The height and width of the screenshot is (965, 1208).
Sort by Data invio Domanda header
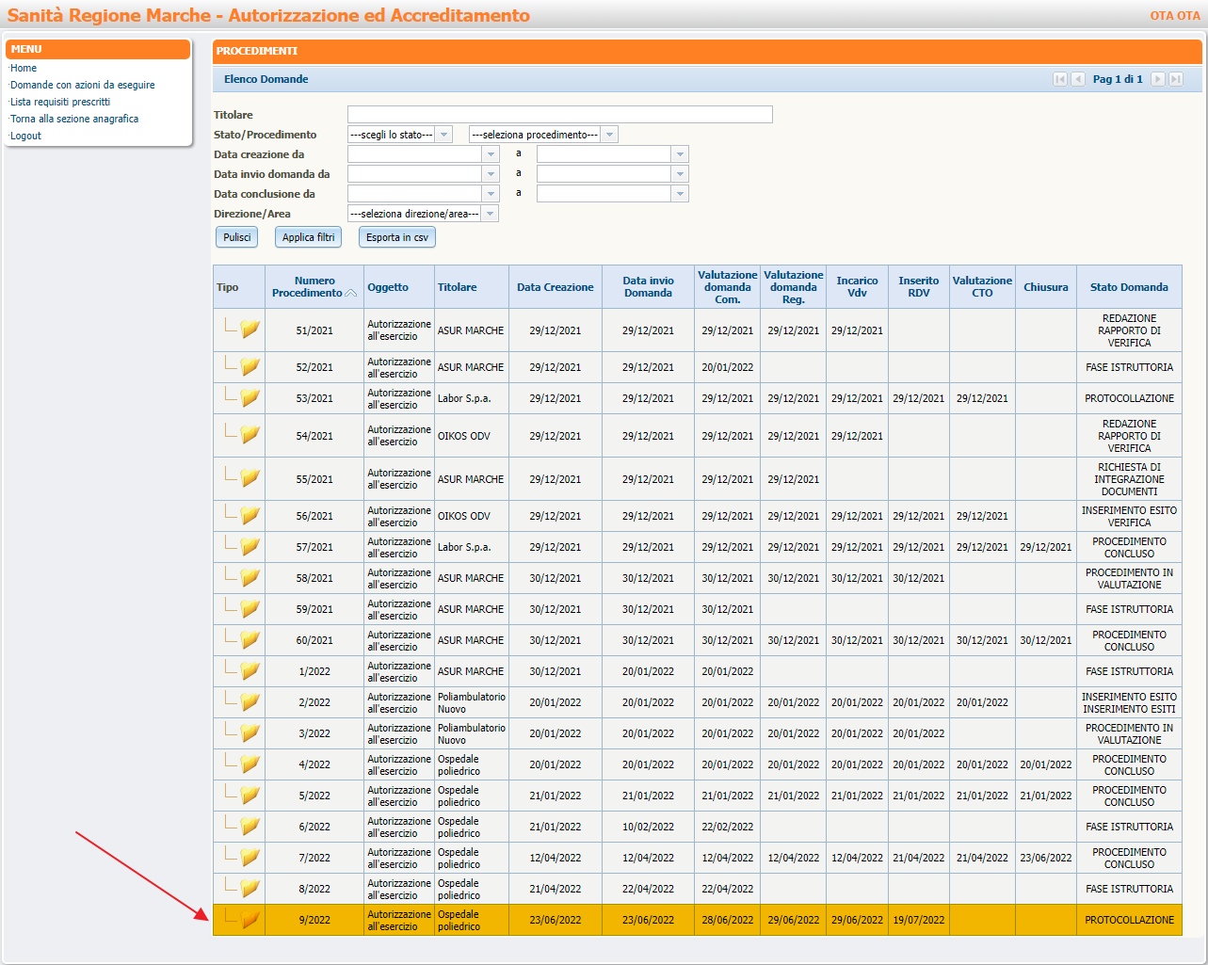[649, 287]
